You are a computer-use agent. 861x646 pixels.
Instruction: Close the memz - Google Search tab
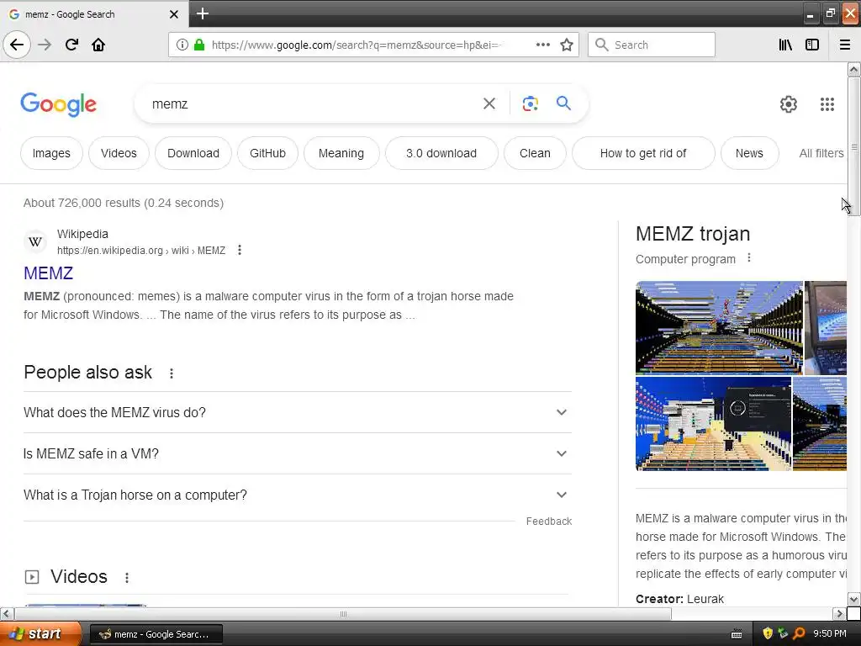click(174, 14)
